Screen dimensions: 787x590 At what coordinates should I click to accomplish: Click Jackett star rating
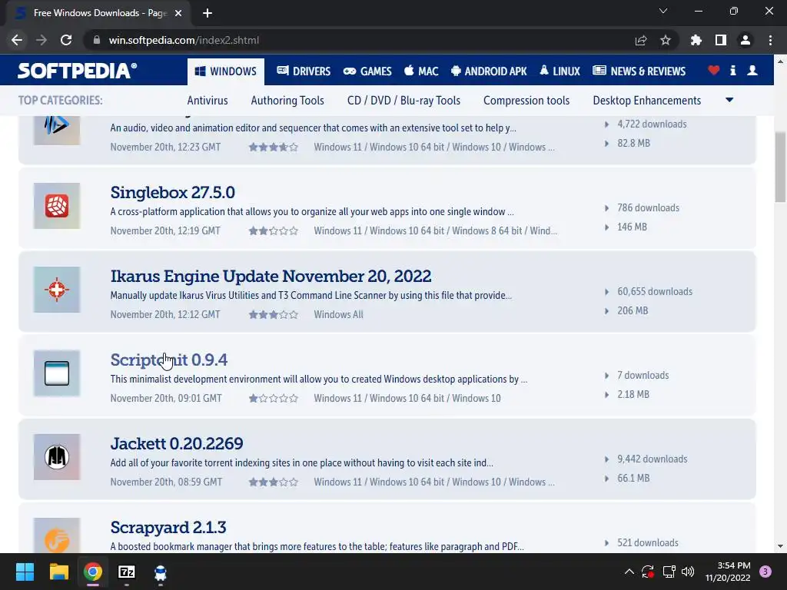(274, 482)
